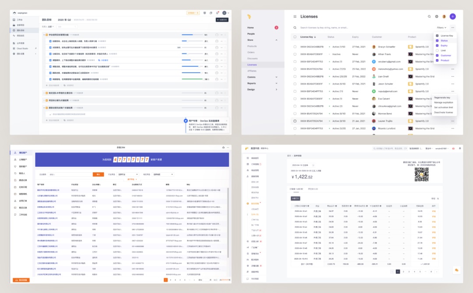Tick the select-all checkbox beside License Key
The image size is (473, 293).
(295, 37)
